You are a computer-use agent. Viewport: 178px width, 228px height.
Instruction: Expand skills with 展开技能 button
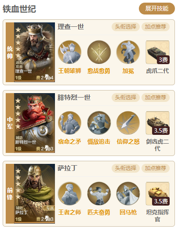coord(157,8)
